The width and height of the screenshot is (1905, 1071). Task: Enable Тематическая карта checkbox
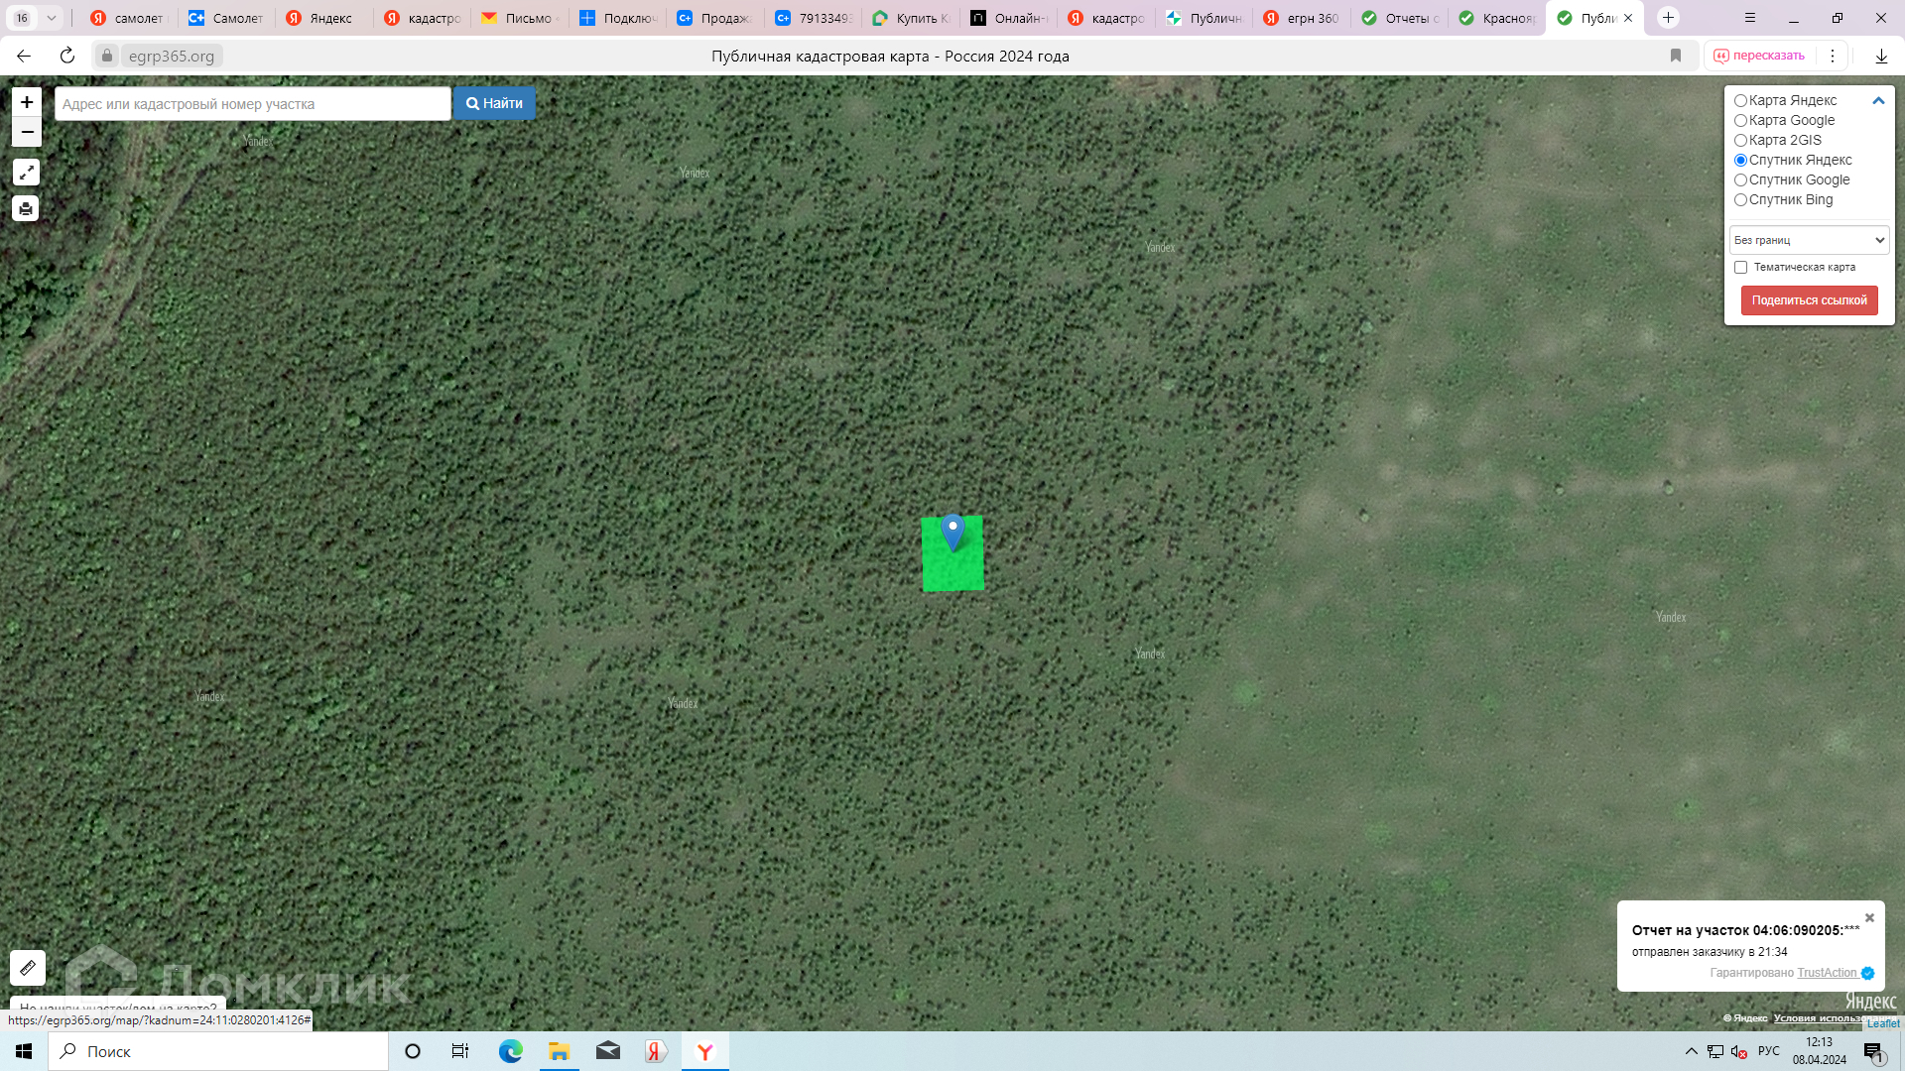1740,268
